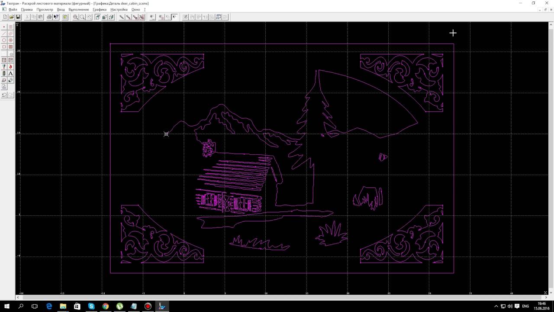
Task: Open the question mark help menu
Action: coord(145,10)
